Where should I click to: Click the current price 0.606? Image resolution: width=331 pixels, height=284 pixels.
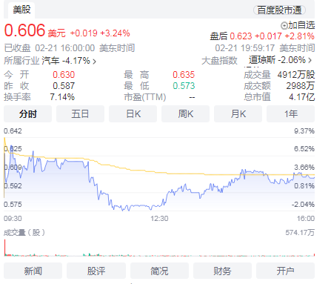(x=24, y=30)
